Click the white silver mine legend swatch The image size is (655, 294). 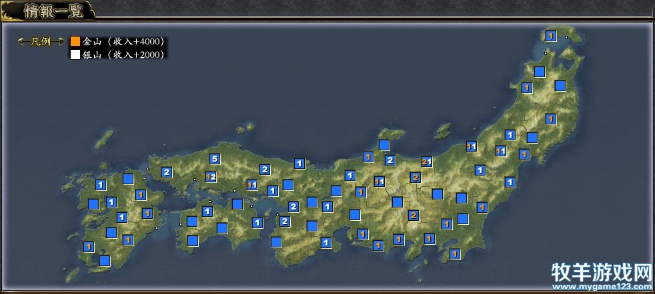[x=75, y=55]
